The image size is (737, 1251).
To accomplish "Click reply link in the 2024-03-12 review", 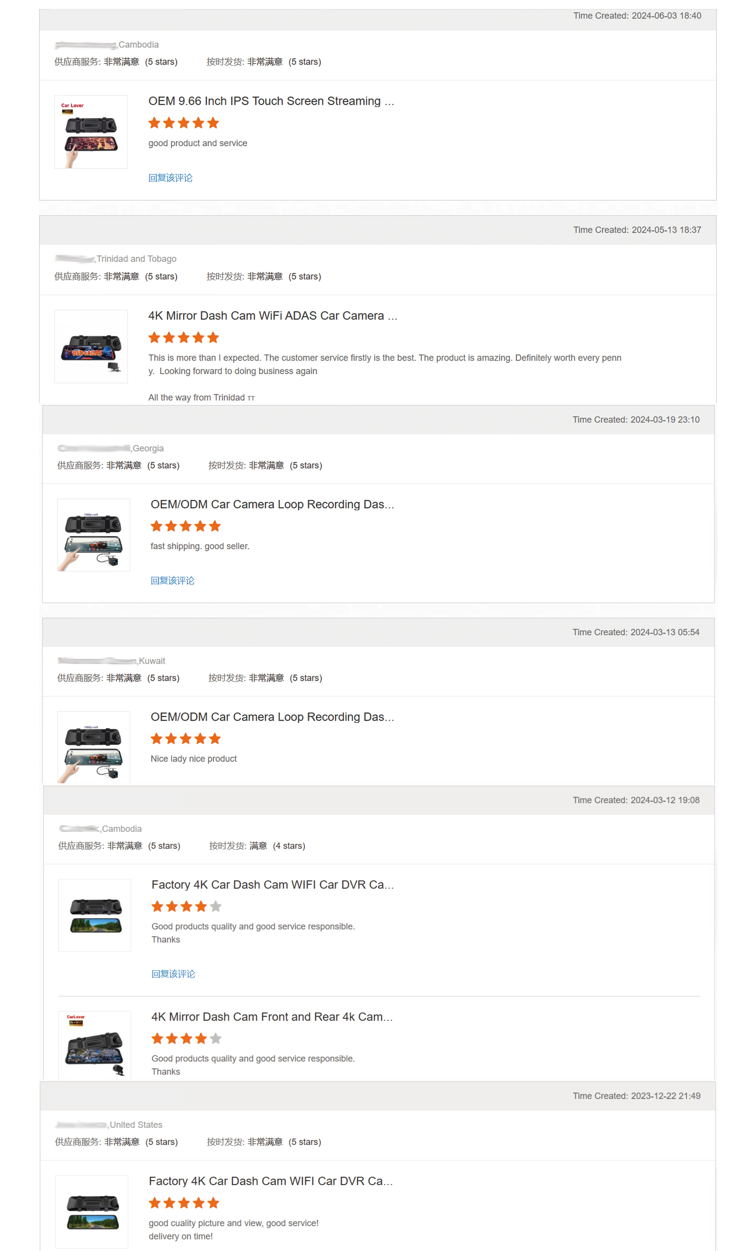I will pos(173,974).
